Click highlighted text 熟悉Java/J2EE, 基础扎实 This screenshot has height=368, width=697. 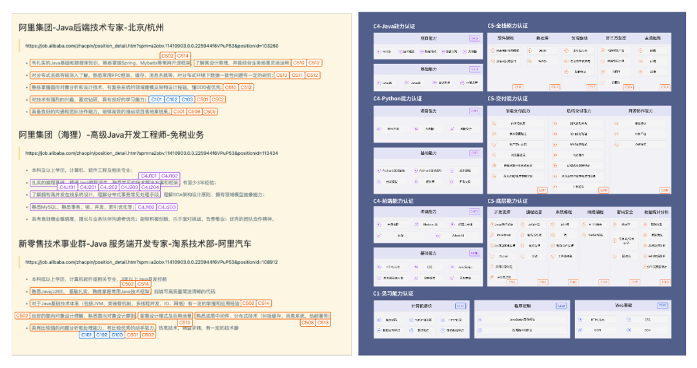[x=91, y=292]
